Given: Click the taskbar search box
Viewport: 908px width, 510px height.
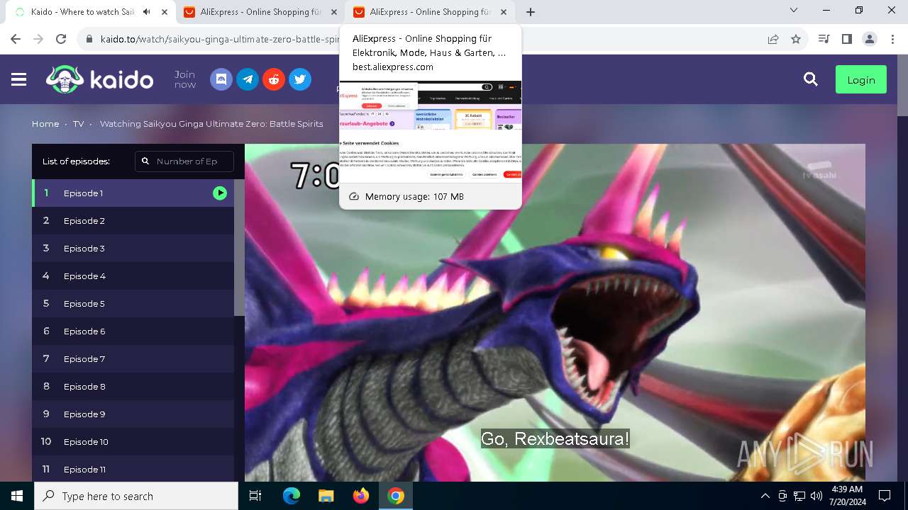Looking at the screenshot, I should pos(136,496).
